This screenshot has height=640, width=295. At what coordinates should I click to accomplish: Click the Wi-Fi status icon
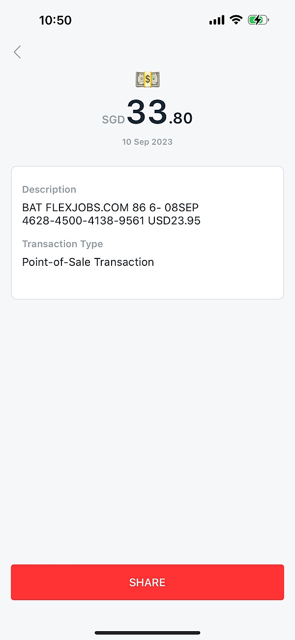tap(236, 20)
